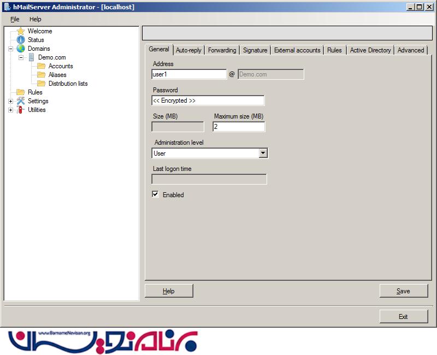Viewport: 437px width, 355px height.
Task: Expand the Utilities tree node
Action: (x=10, y=110)
